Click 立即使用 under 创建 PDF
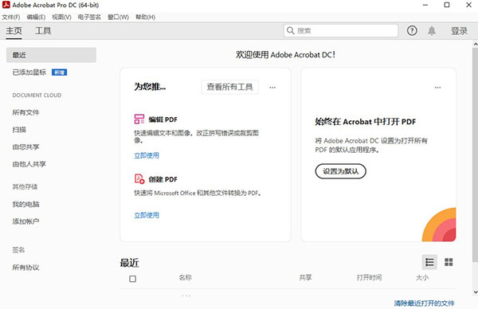478x309 pixels. [x=147, y=215]
